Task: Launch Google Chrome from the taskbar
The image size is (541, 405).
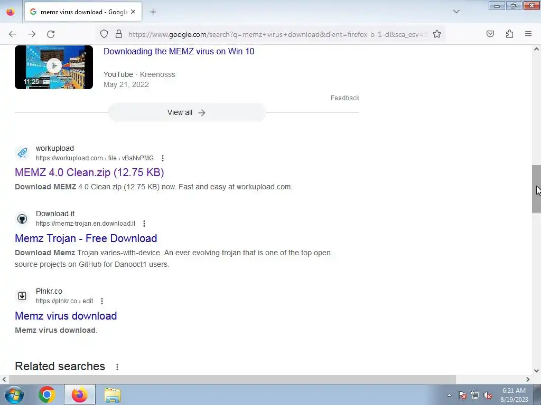Action: (x=46, y=394)
